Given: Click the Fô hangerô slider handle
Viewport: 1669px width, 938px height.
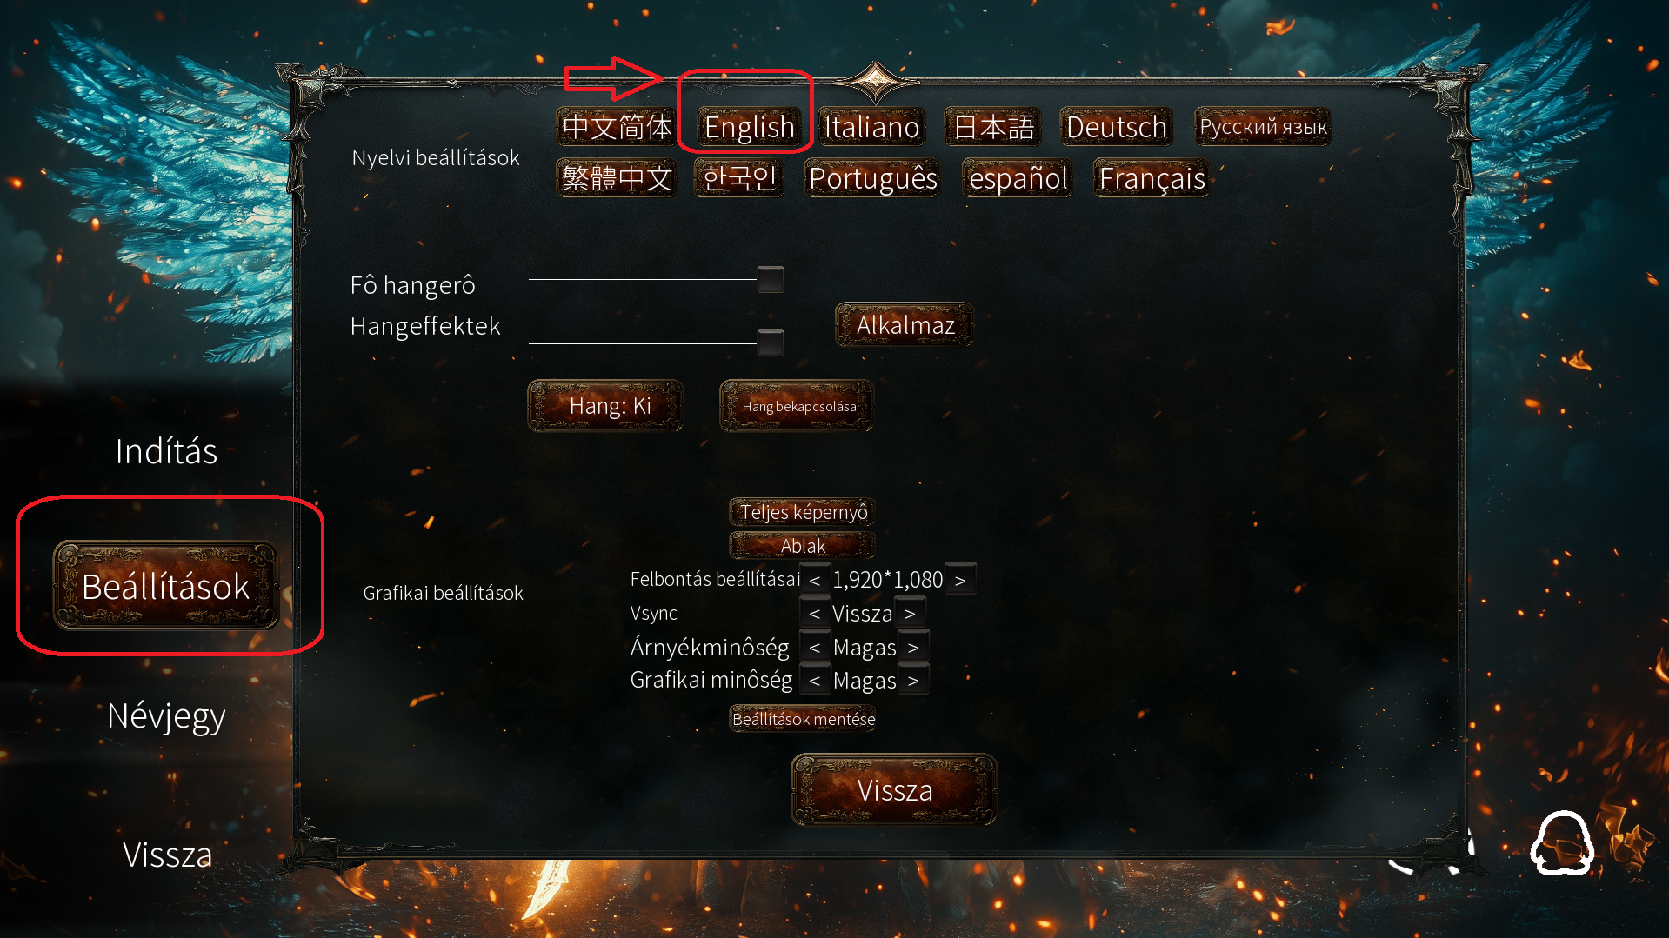Looking at the screenshot, I should pos(771,279).
